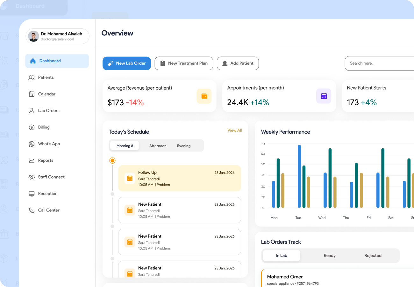Click the Calendar icon in sidebar

click(x=32, y=94)
